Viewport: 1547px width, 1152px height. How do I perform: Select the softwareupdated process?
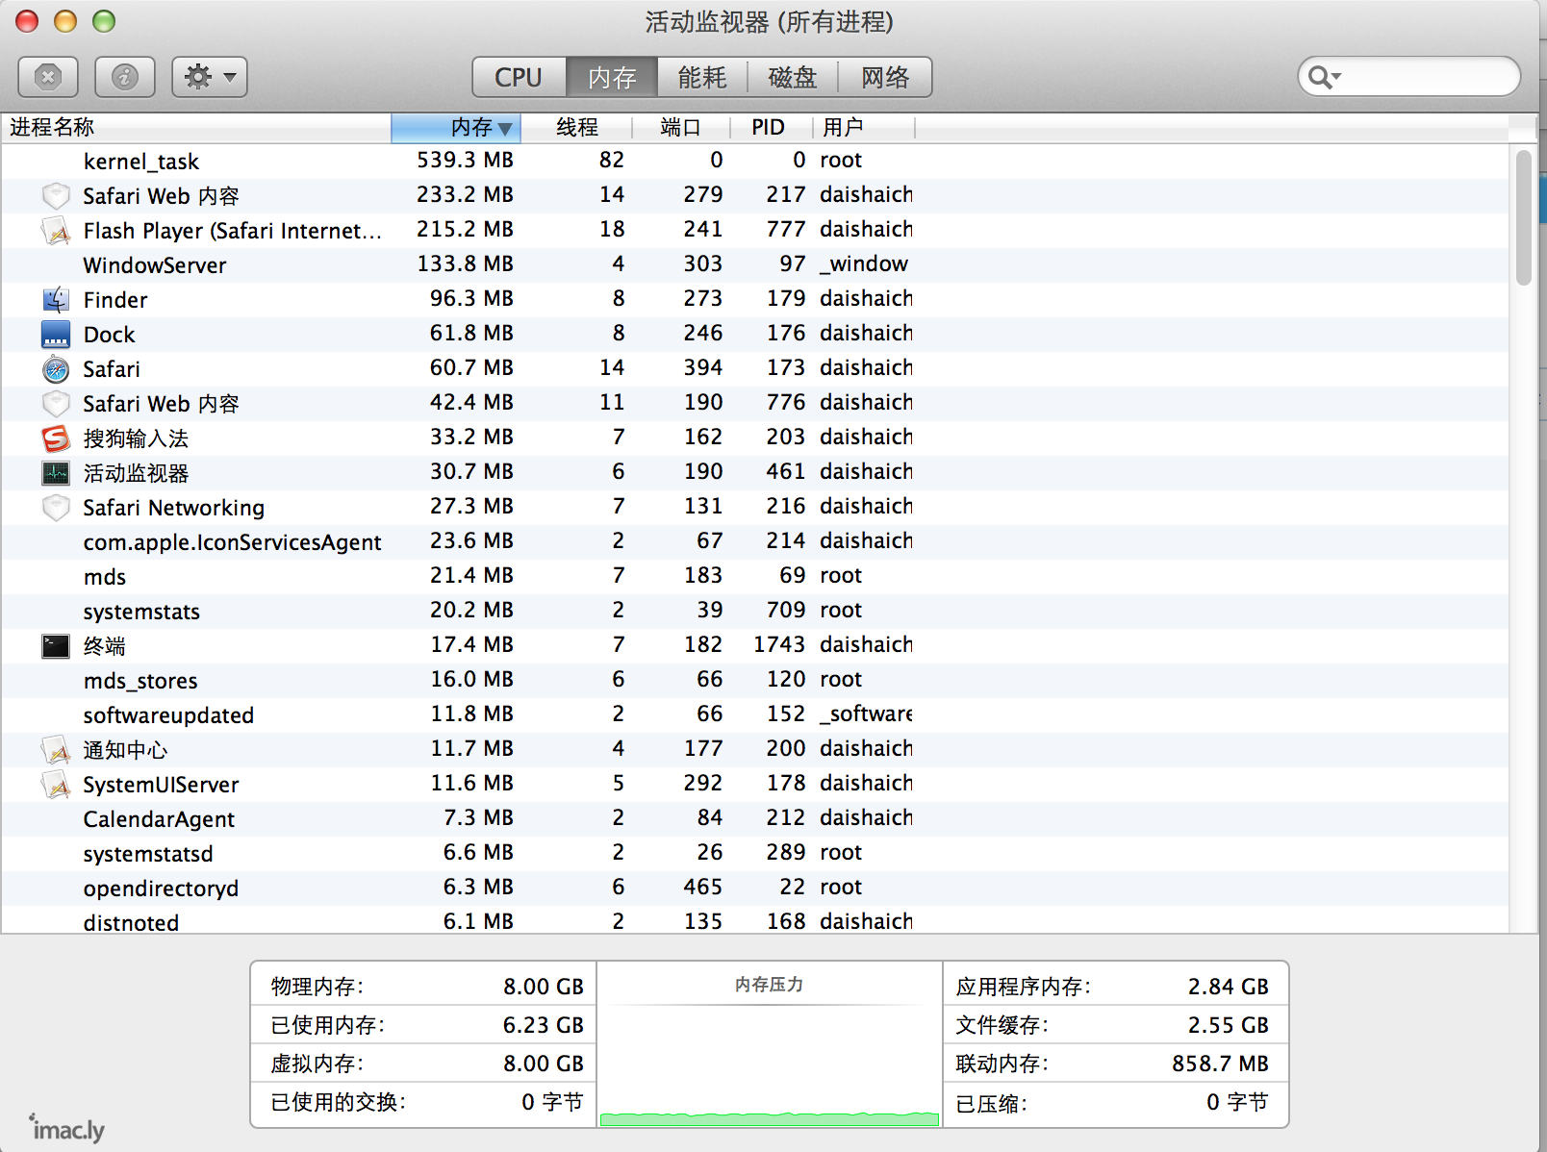pyautogui.click(x=754, y=714)
